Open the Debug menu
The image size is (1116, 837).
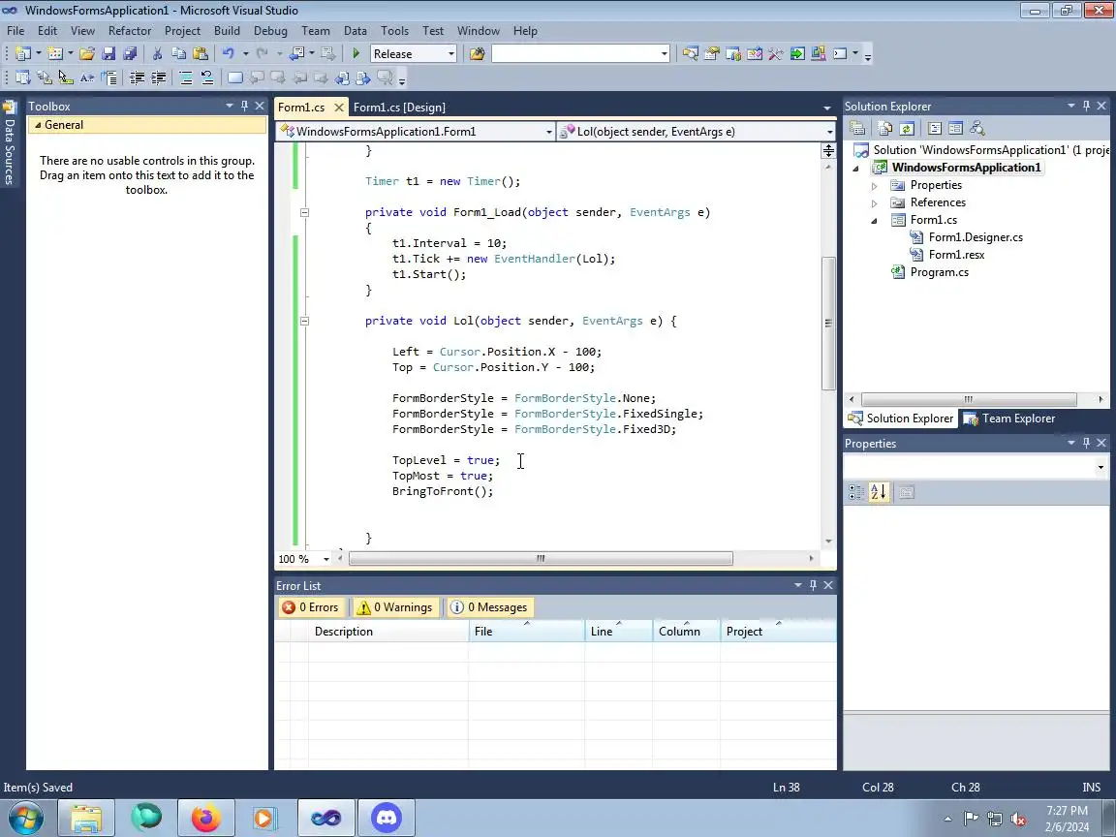270,31
